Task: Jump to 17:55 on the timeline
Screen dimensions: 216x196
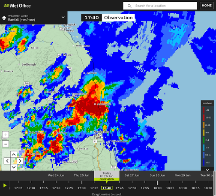Action: [145, 188]
